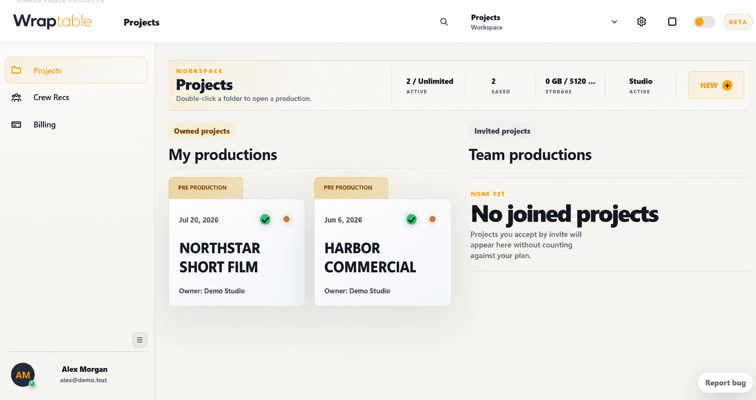Image resolution: width=756 pixels, height=400 pixels.
Task: Click the square window icon in header
Action: point(672,22)
